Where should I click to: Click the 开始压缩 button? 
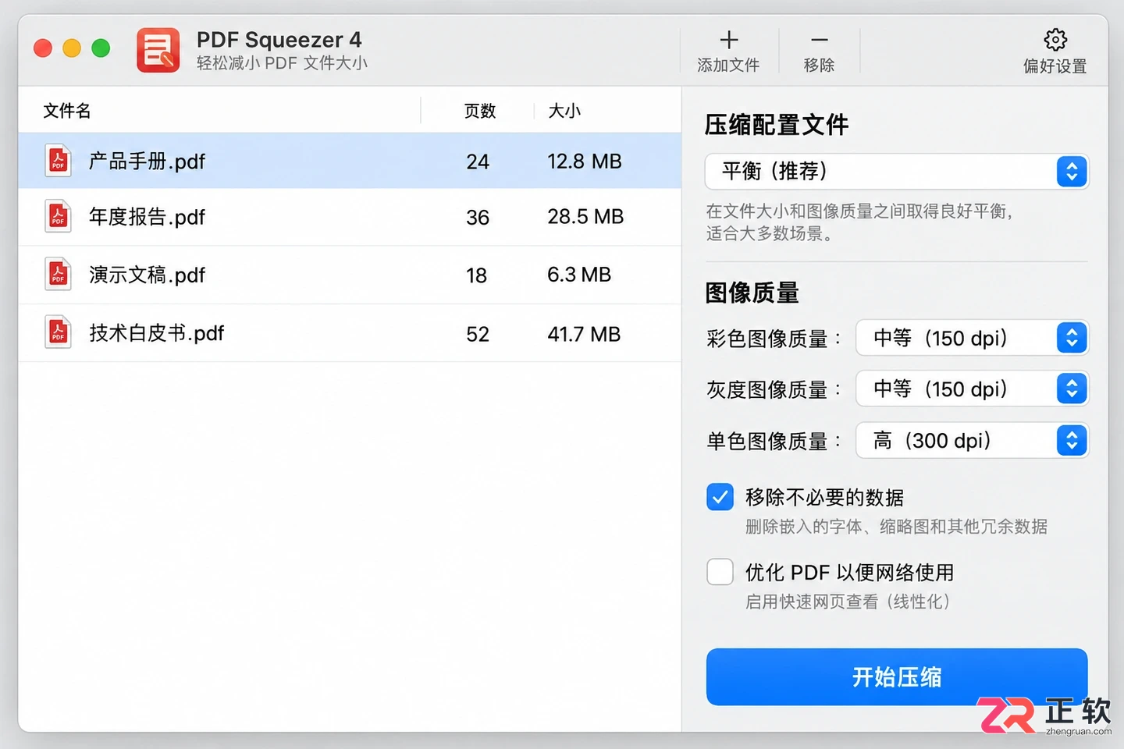[896, 676]
